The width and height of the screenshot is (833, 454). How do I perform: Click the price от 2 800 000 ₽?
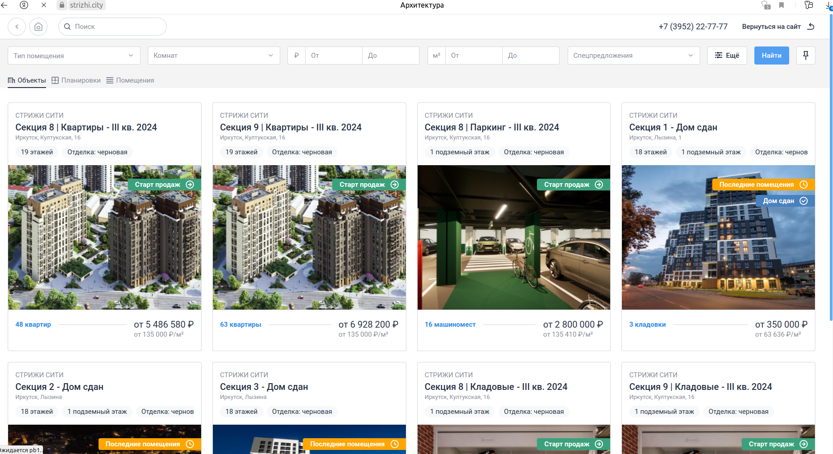click(x=573, y=324)
